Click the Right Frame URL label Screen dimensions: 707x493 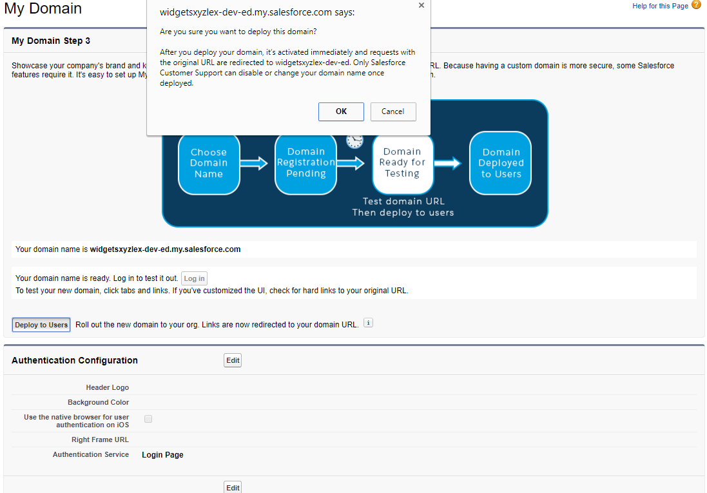pyautogui.click(x=100, y=440)
